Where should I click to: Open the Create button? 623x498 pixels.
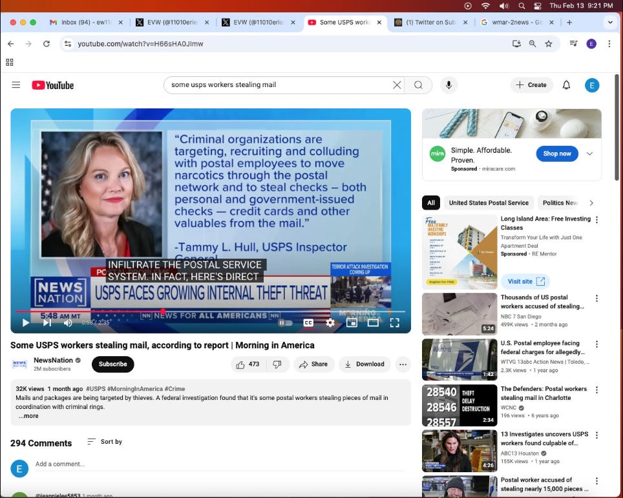[x=531, y=85]
